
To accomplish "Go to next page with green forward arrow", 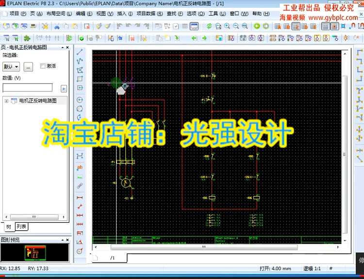I will pyautogui.click(x=265, y=26).
